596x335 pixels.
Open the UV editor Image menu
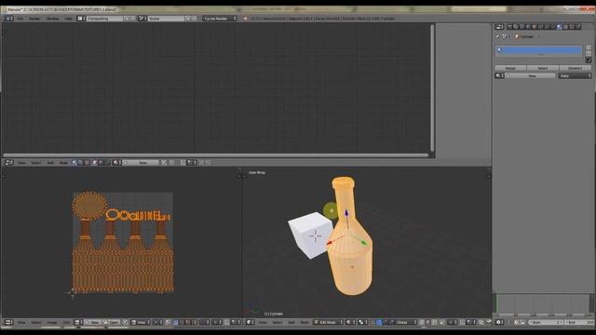pos(52,322)
